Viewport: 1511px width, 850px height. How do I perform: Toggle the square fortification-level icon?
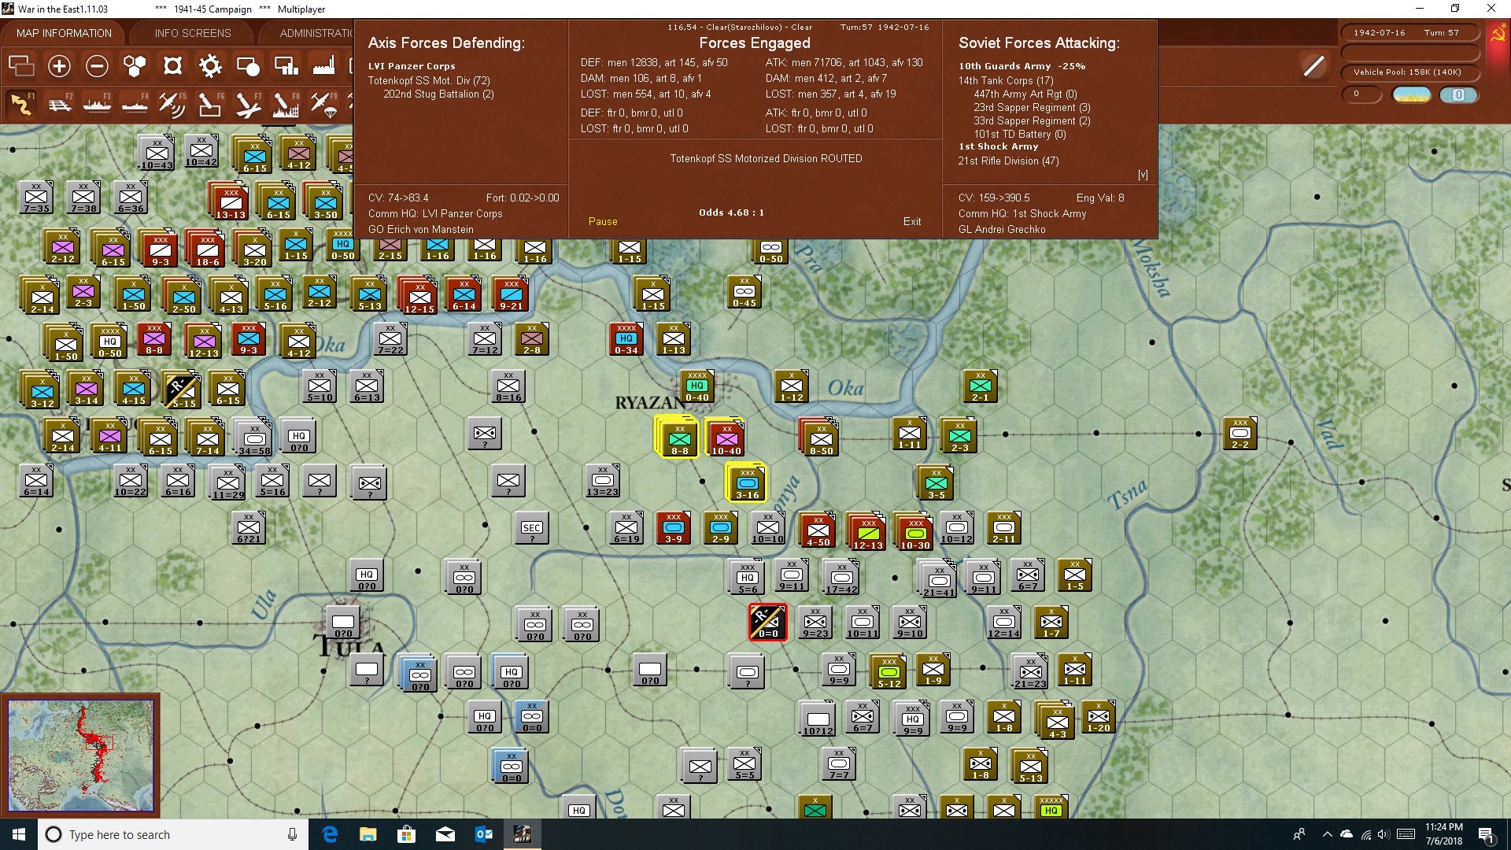click(172, 66)
